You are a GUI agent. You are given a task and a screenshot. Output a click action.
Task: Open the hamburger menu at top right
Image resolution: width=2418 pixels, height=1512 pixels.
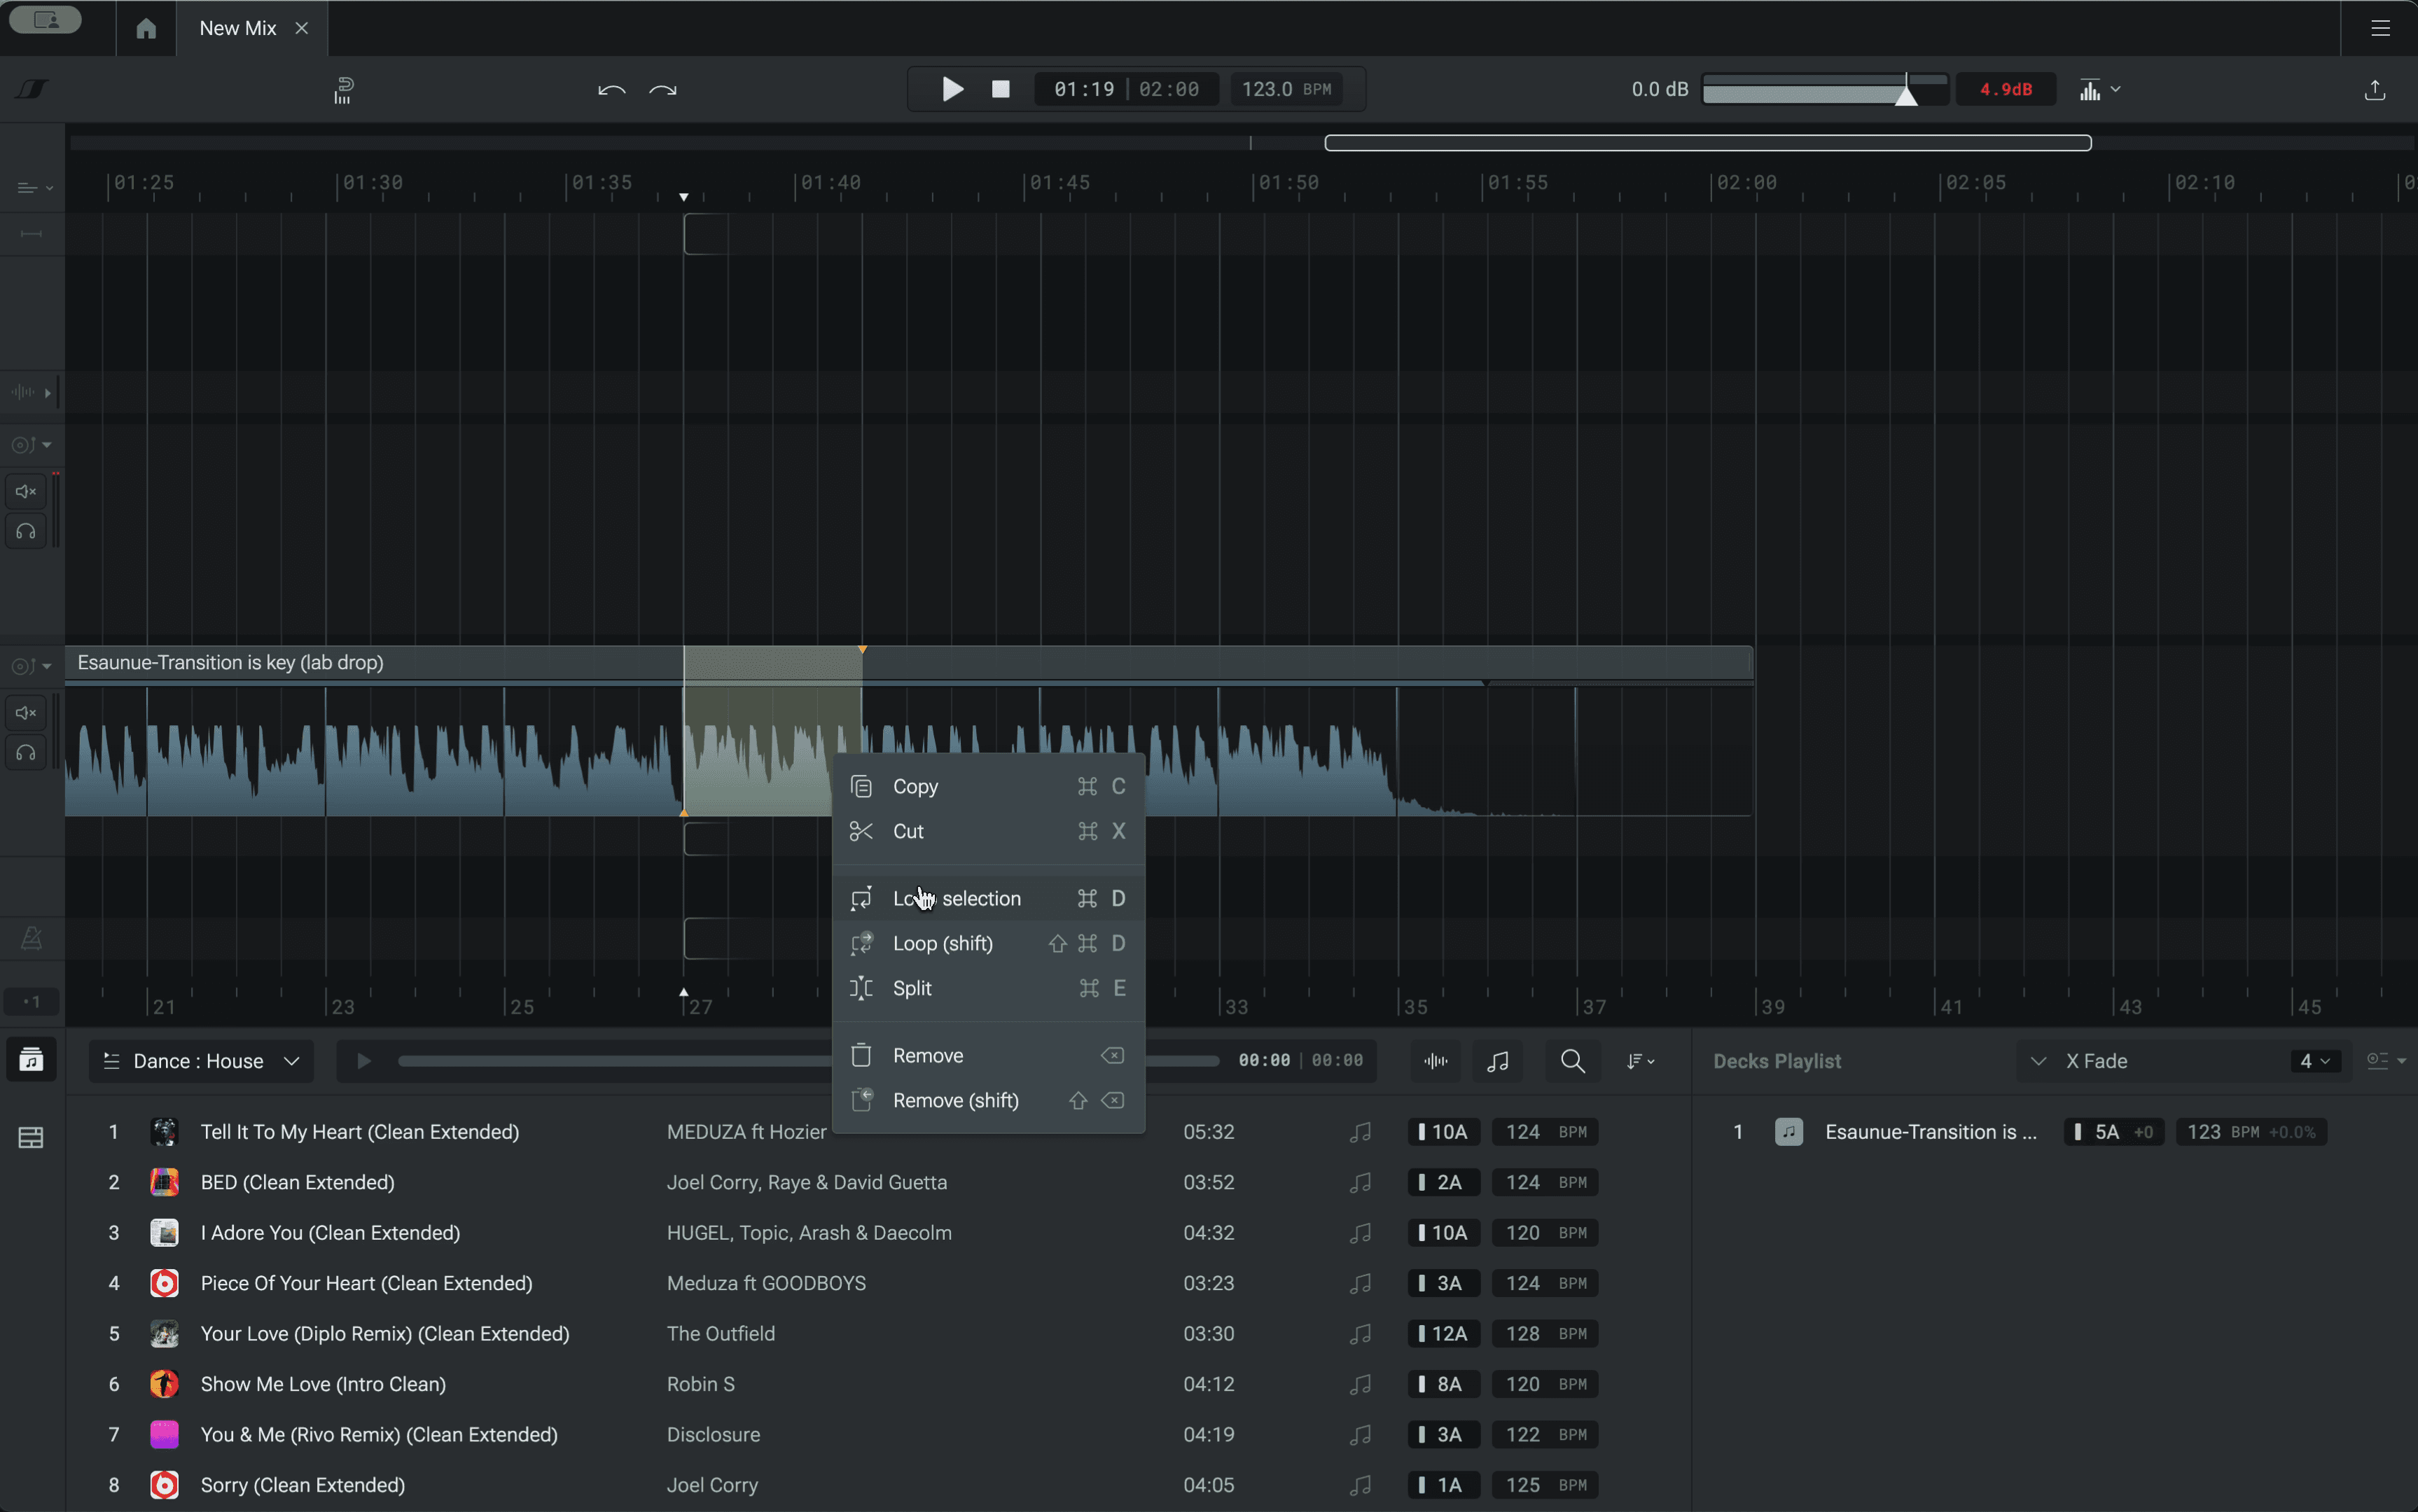click(x=2380, y=28)
